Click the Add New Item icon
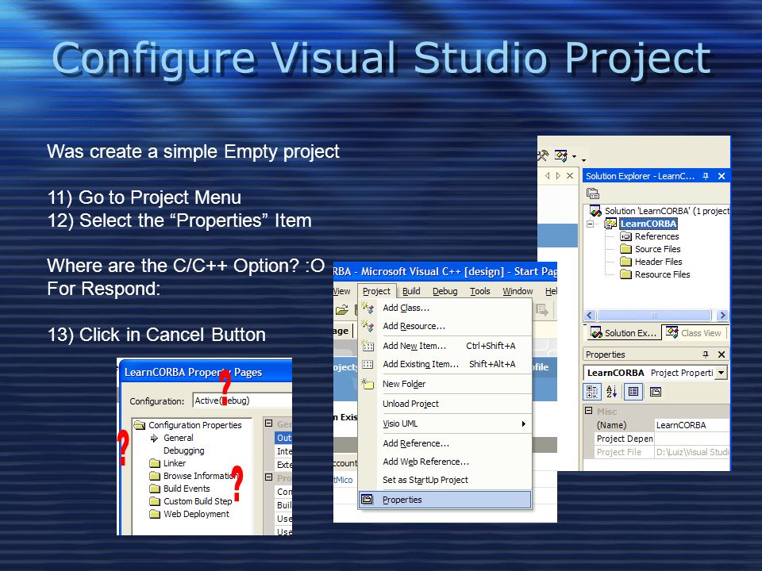This screenshot has width=762, height=571. click(368, 346)
